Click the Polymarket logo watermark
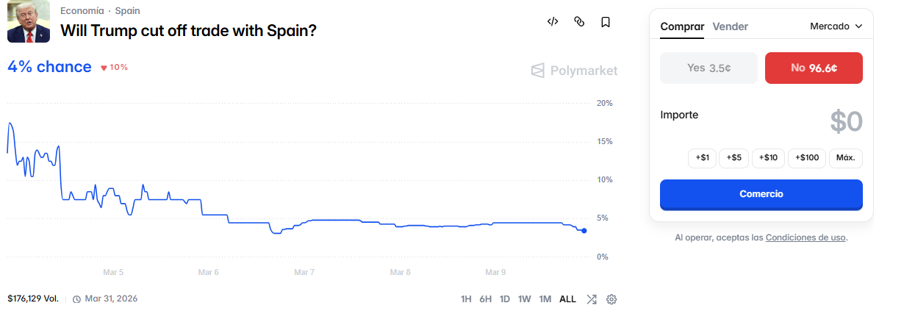 point(574,71)
